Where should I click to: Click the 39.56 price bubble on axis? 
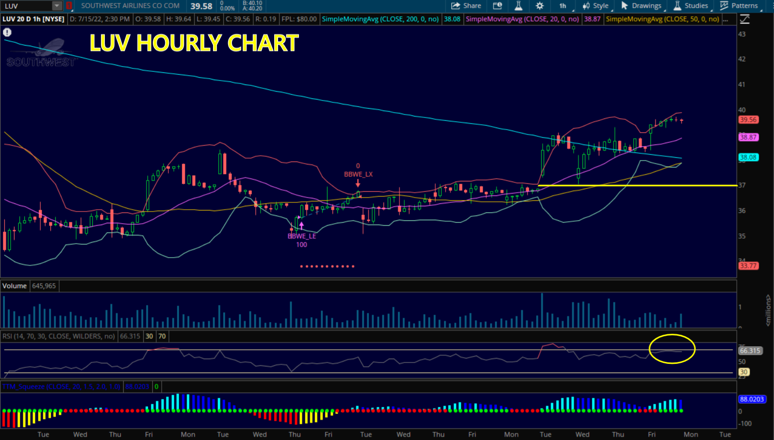(x=748, y=120)
